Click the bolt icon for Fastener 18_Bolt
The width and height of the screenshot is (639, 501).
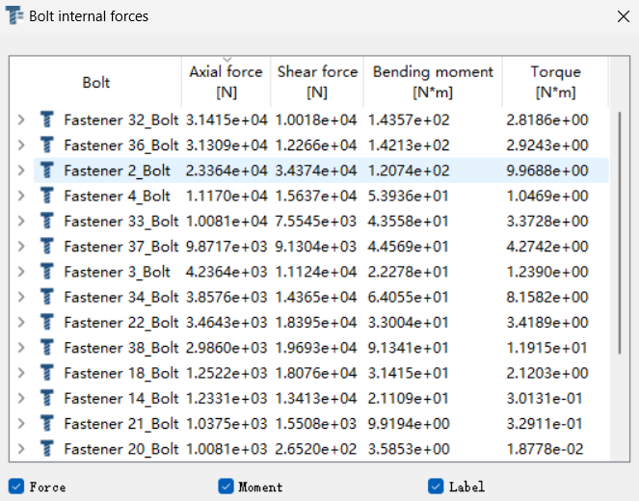47,373
